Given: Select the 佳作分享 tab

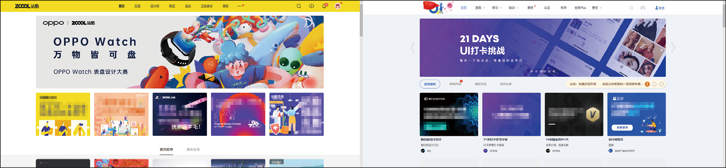Looking at the screenshot, I should 506,84.
